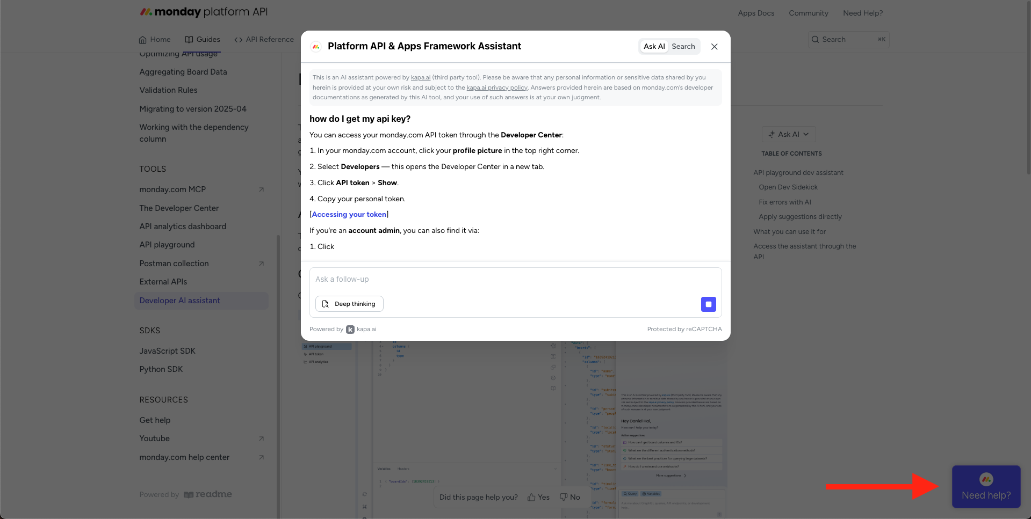Viewport: 1031px width, 519px height.
Task: Open the kapa.ai privacy policy link
Action: point(497,87)
